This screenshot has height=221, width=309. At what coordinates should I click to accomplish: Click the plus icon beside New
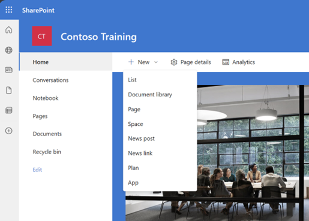click(131, 62)
